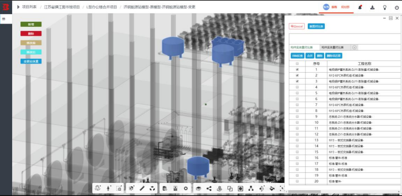Check the row 16 checkbox

click(297, 158)
